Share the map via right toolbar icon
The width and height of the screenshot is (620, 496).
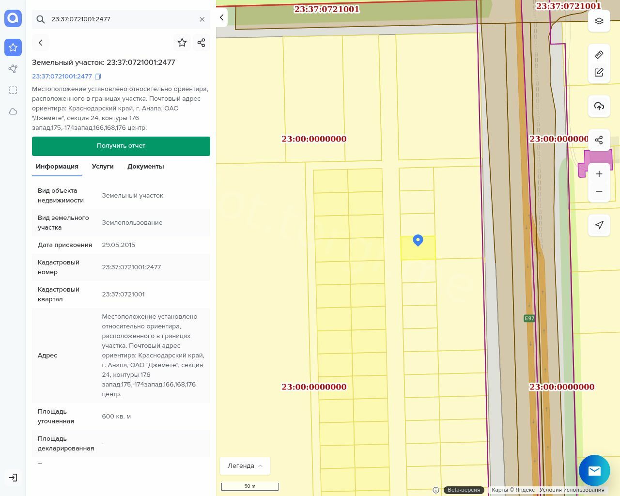pos(599,140)
